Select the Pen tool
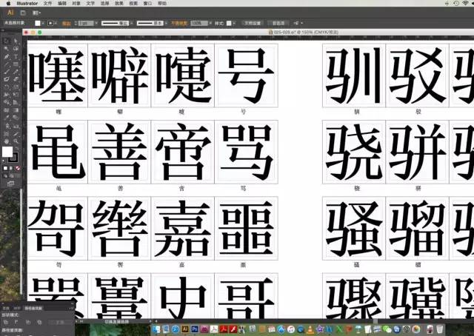 click(6, 57)
